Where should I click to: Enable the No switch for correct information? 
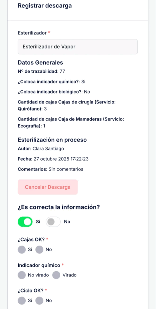(53, 222)
